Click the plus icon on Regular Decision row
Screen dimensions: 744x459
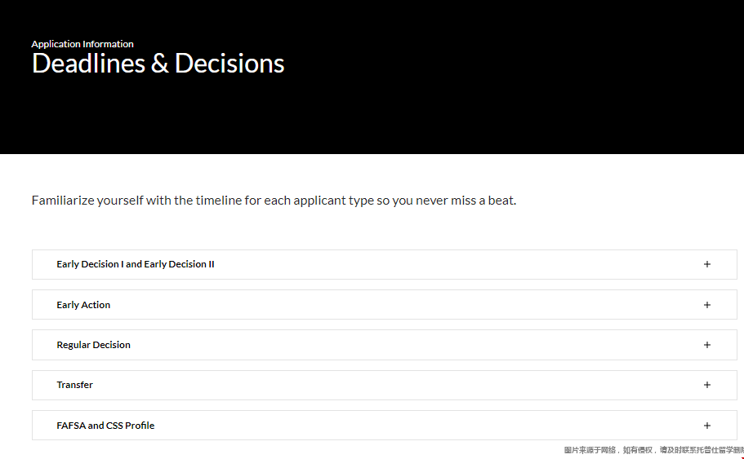click(x=707, y=345)
